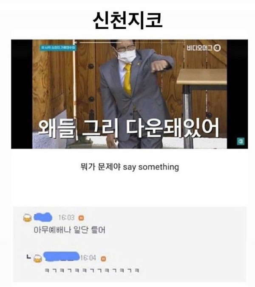This screenshot has width=255, height=287.
Task: Select the comment 아무예배나 일단 틀어
Action: (x=70, y=230)
